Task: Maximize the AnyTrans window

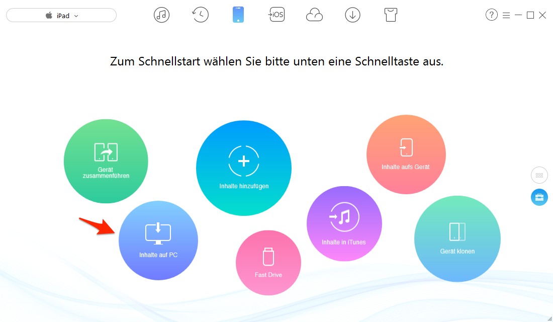Action: tap(530, 15)
